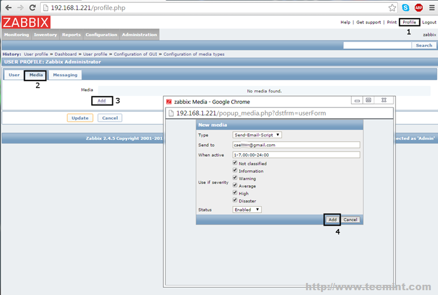Click the Update button
The image size is (438, 295).
[x=80, y=118]
